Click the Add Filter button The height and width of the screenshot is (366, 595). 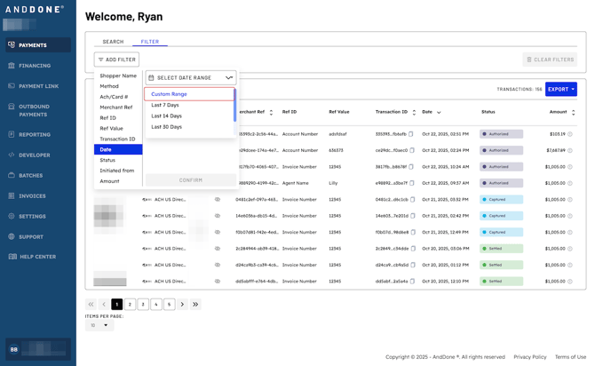pos(116,60)
